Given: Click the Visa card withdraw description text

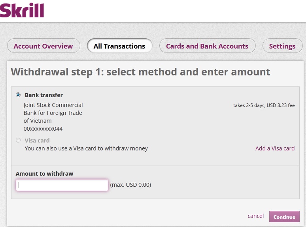Looking at the screenshot, I should coord(86,148).
